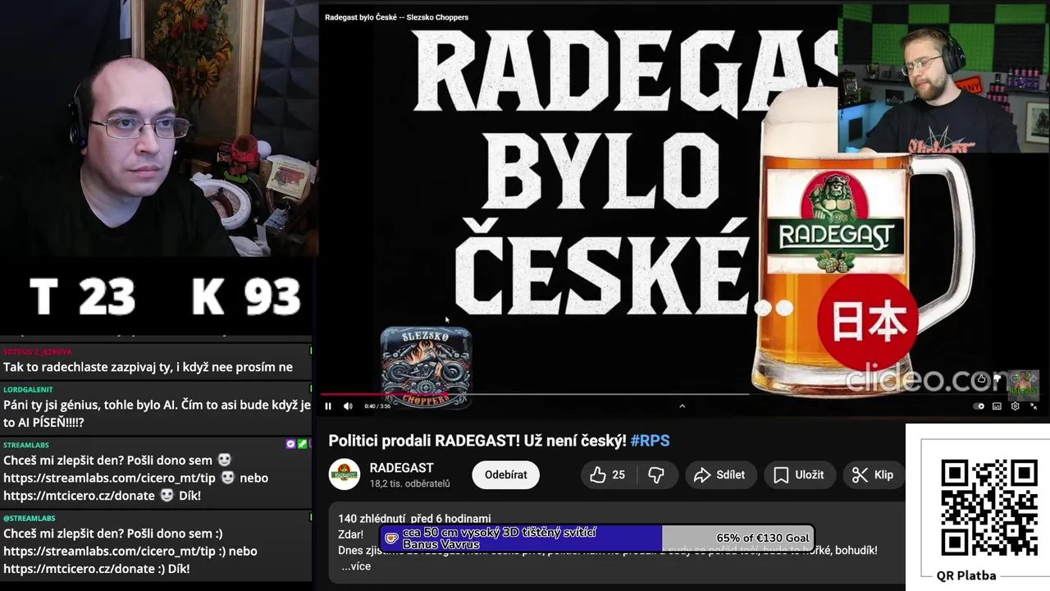Click the streamer webcam in video corner
Viewport: 1050px width, 591px height.
944,79
